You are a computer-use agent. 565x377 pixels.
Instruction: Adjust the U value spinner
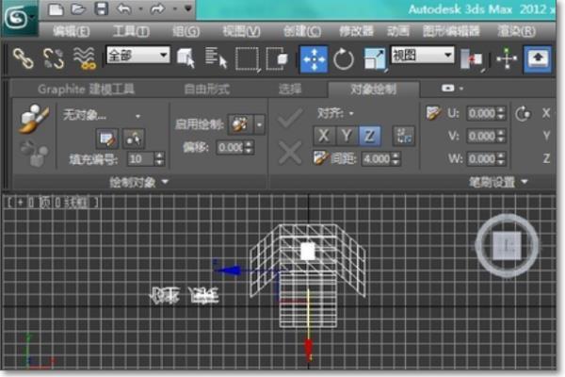click(501, 113)
